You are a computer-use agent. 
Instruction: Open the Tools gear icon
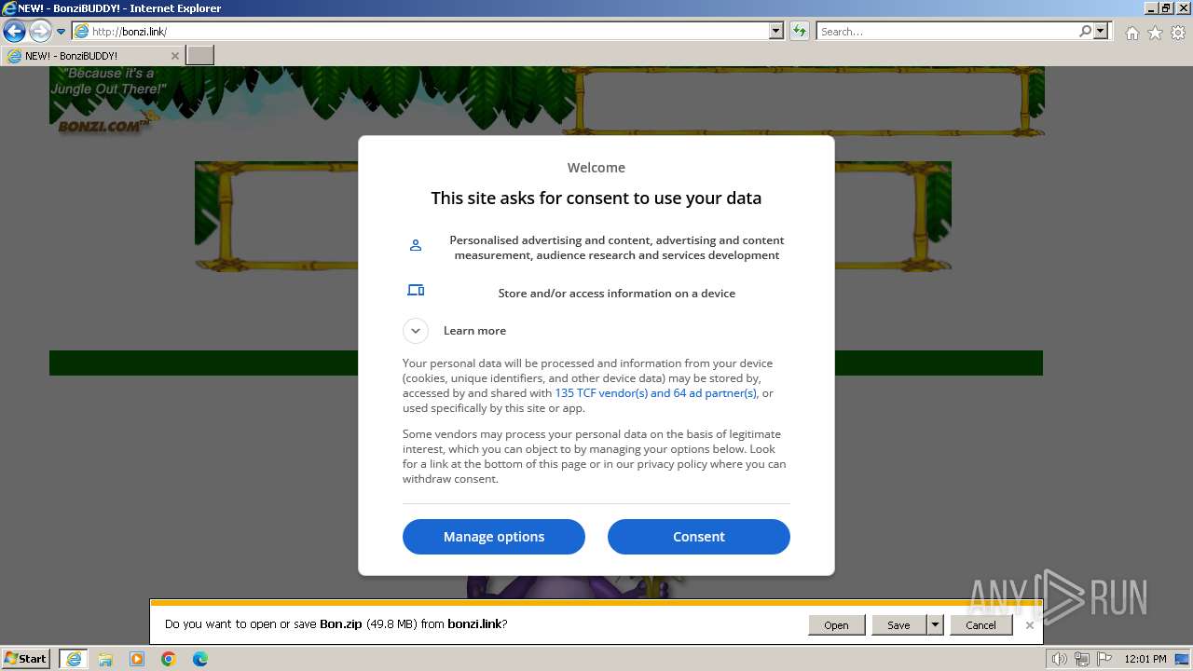click(1178, 33)
